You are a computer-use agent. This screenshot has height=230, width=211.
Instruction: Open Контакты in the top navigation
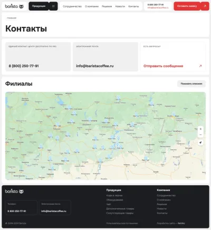click(x=133, y=6)
